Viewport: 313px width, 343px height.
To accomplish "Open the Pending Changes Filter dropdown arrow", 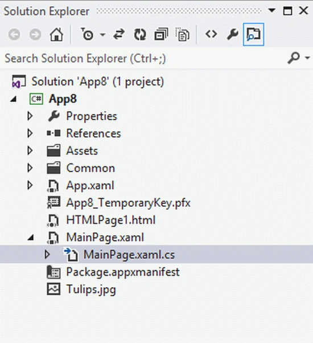I will coord(102,35).
